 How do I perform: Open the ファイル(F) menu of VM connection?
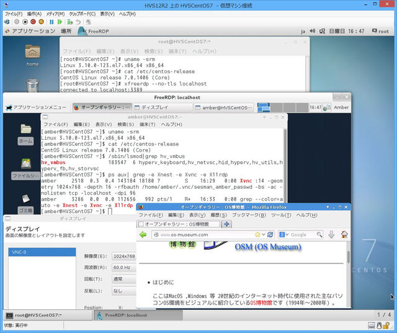pyautogui.click(x=14, y=14)
